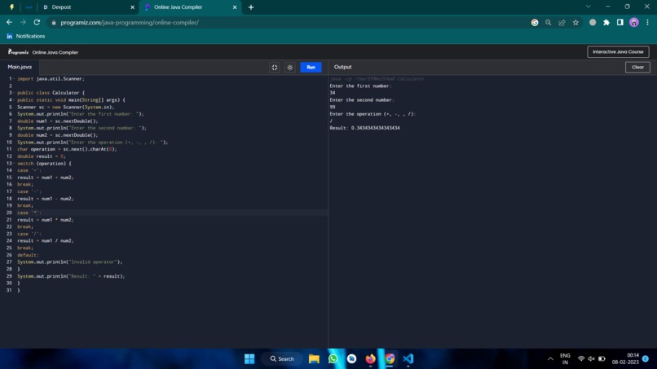This screenshot has width=657, height=369.
Task: Open the notification count badge
Action: [646, 359]
